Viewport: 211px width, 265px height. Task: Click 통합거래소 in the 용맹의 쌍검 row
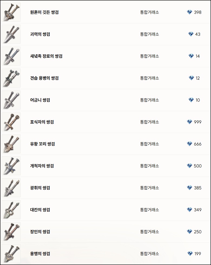click(150, 254)
